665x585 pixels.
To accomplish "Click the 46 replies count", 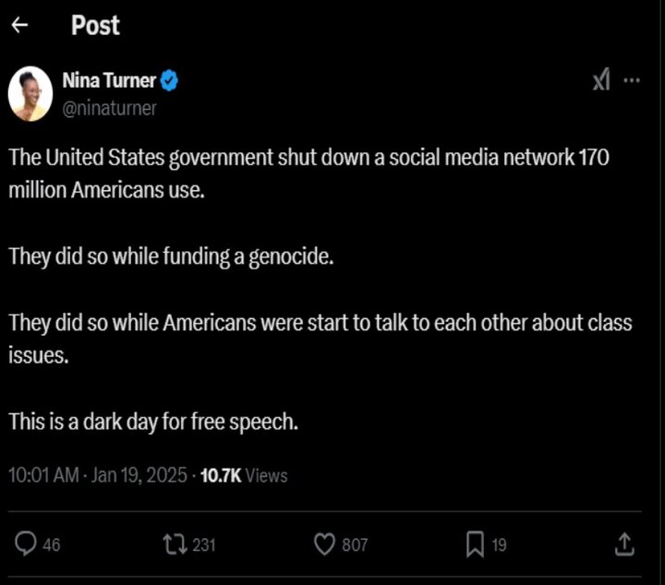I will (x=52, y=545).
